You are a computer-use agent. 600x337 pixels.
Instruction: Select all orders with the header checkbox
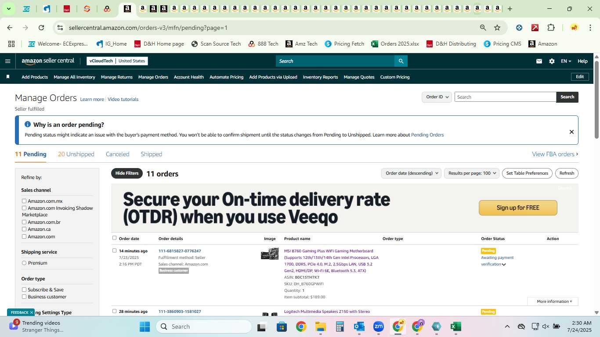(114, 238)
